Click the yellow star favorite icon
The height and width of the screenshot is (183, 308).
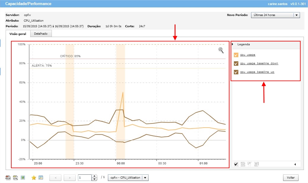point(34,178)
